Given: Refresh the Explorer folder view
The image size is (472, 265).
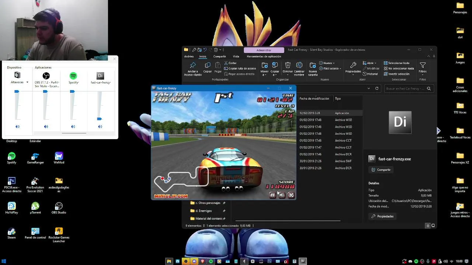Looking at the screenshot, I should click(377, 88).
